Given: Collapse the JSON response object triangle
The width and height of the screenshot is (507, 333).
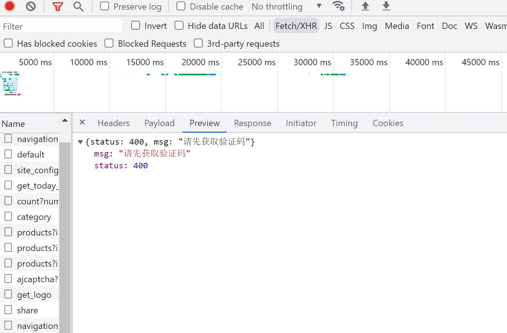Looking at the screenshot, I should (80, 142).
